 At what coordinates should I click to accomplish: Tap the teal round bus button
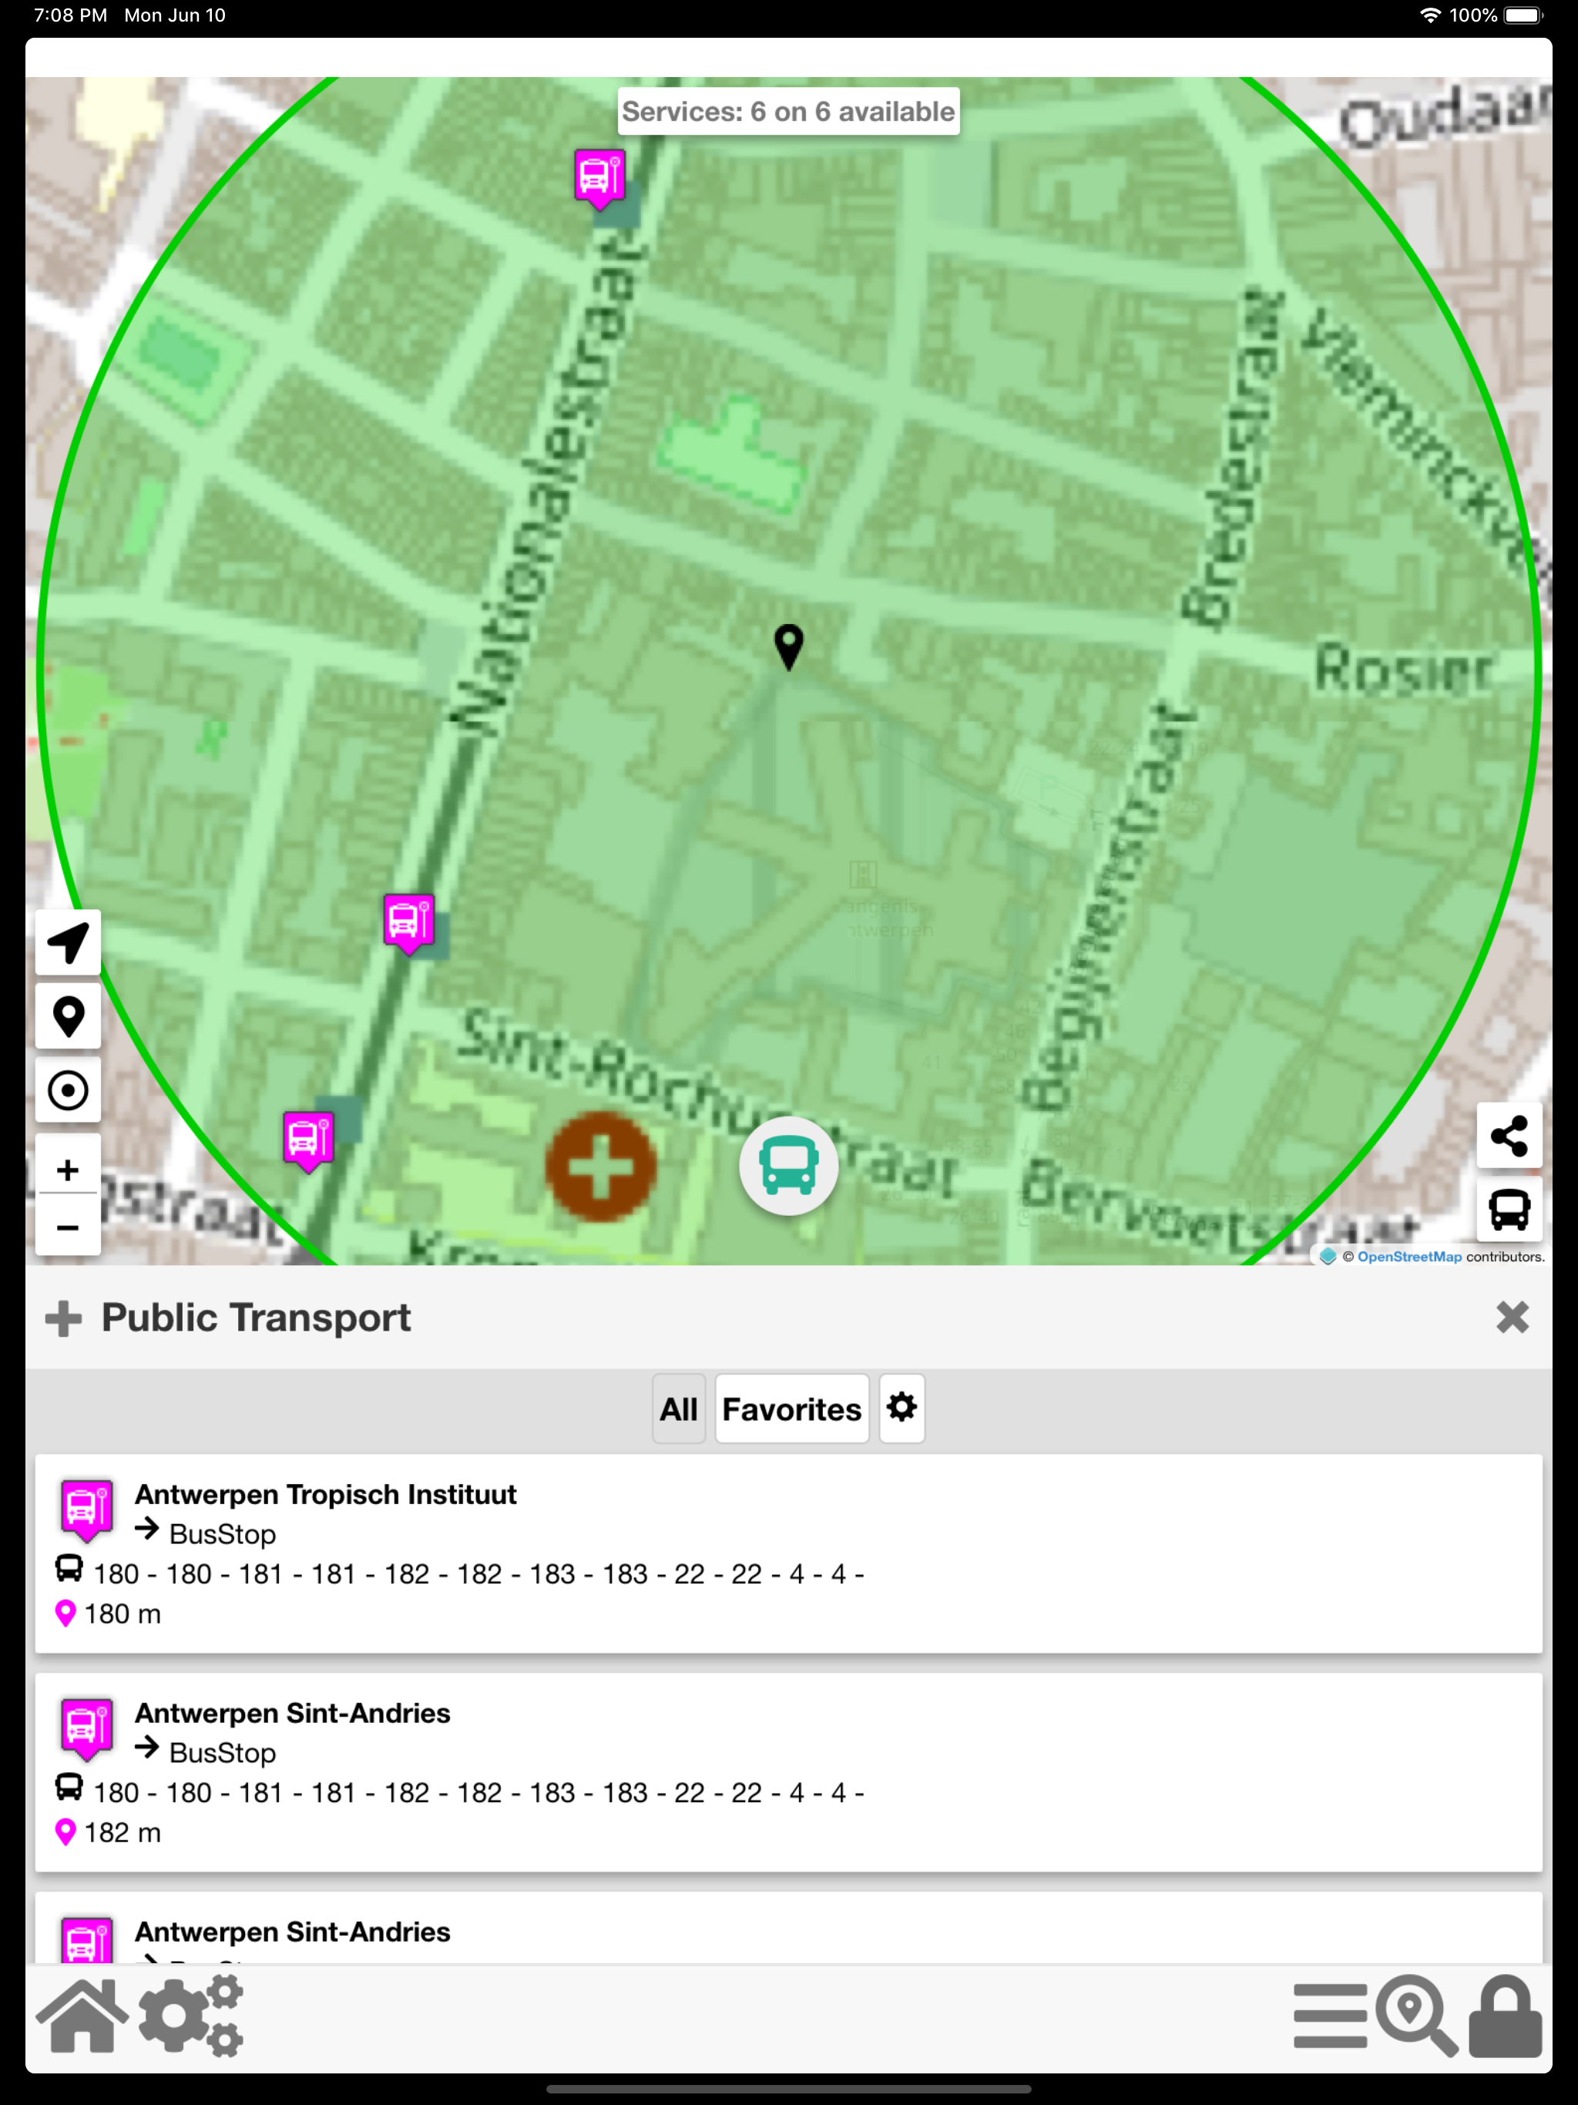[789, 1166]
